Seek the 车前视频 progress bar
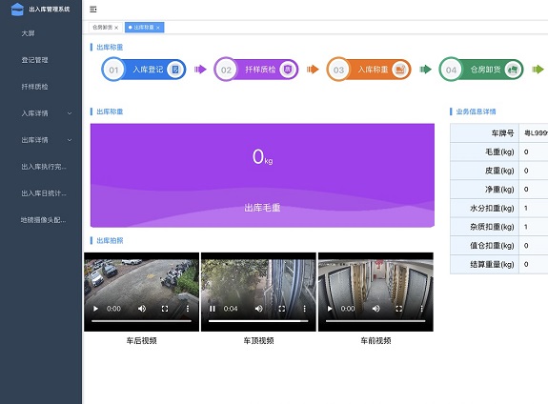Viewport: 548px width, 404px height. coord(375,321)
